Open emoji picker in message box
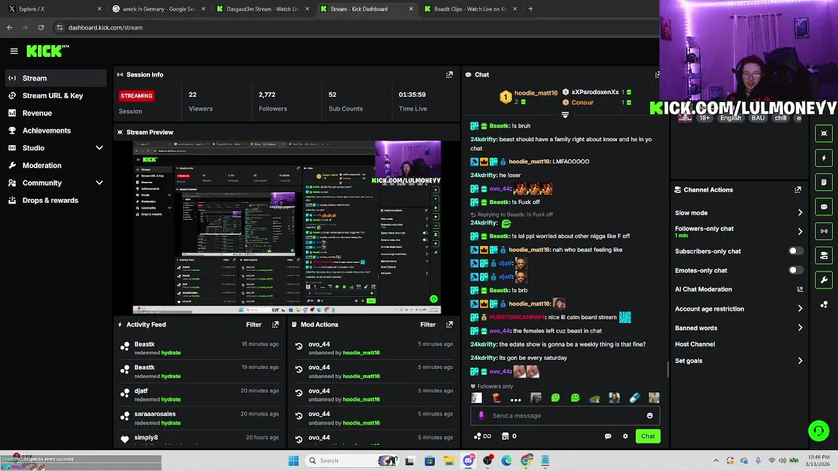The width and height of the screenshot is (838, 471). [x=649, y=415]
